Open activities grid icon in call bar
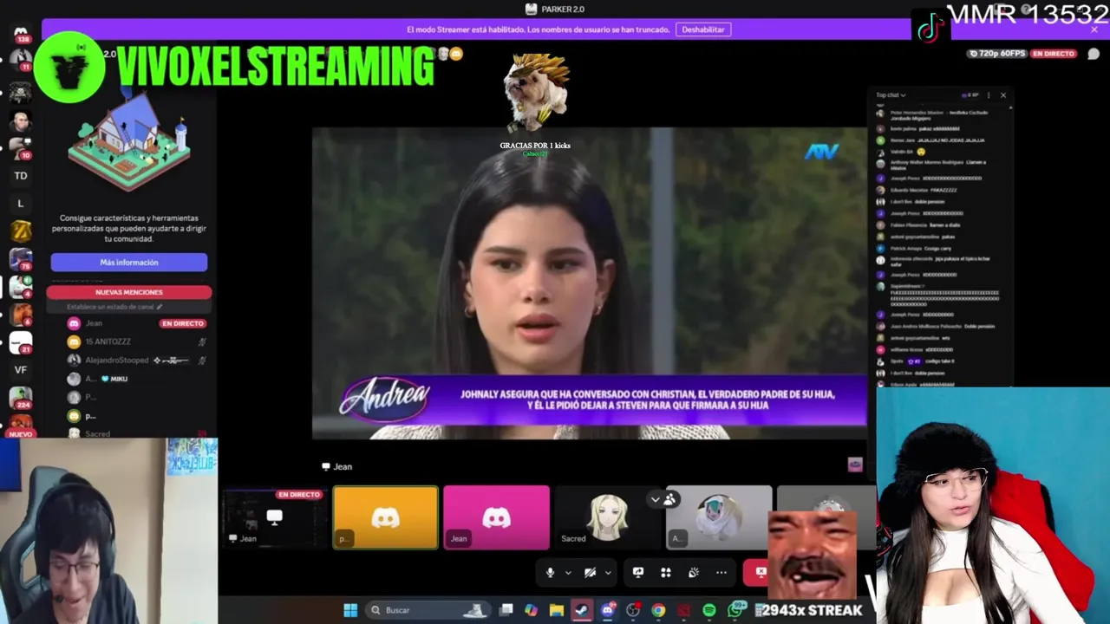Viewport: 1110px width, 624px height. pos(666,572)
